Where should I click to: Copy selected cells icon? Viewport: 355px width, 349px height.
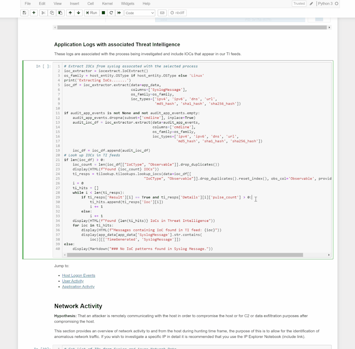(x=52, y=13)
